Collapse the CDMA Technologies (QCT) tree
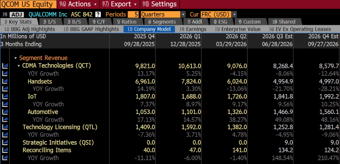Screen dimensions: 340x164 pos(19,66)
